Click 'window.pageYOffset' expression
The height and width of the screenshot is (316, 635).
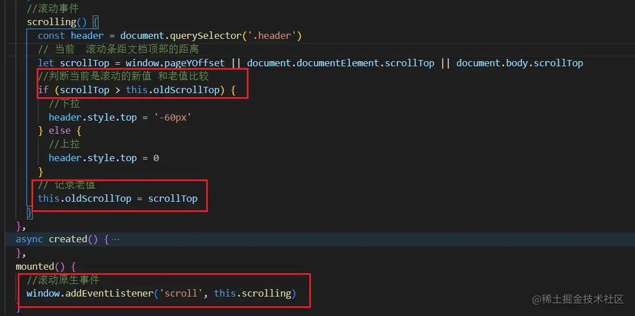pyautogui.click(x=175, y=63)
